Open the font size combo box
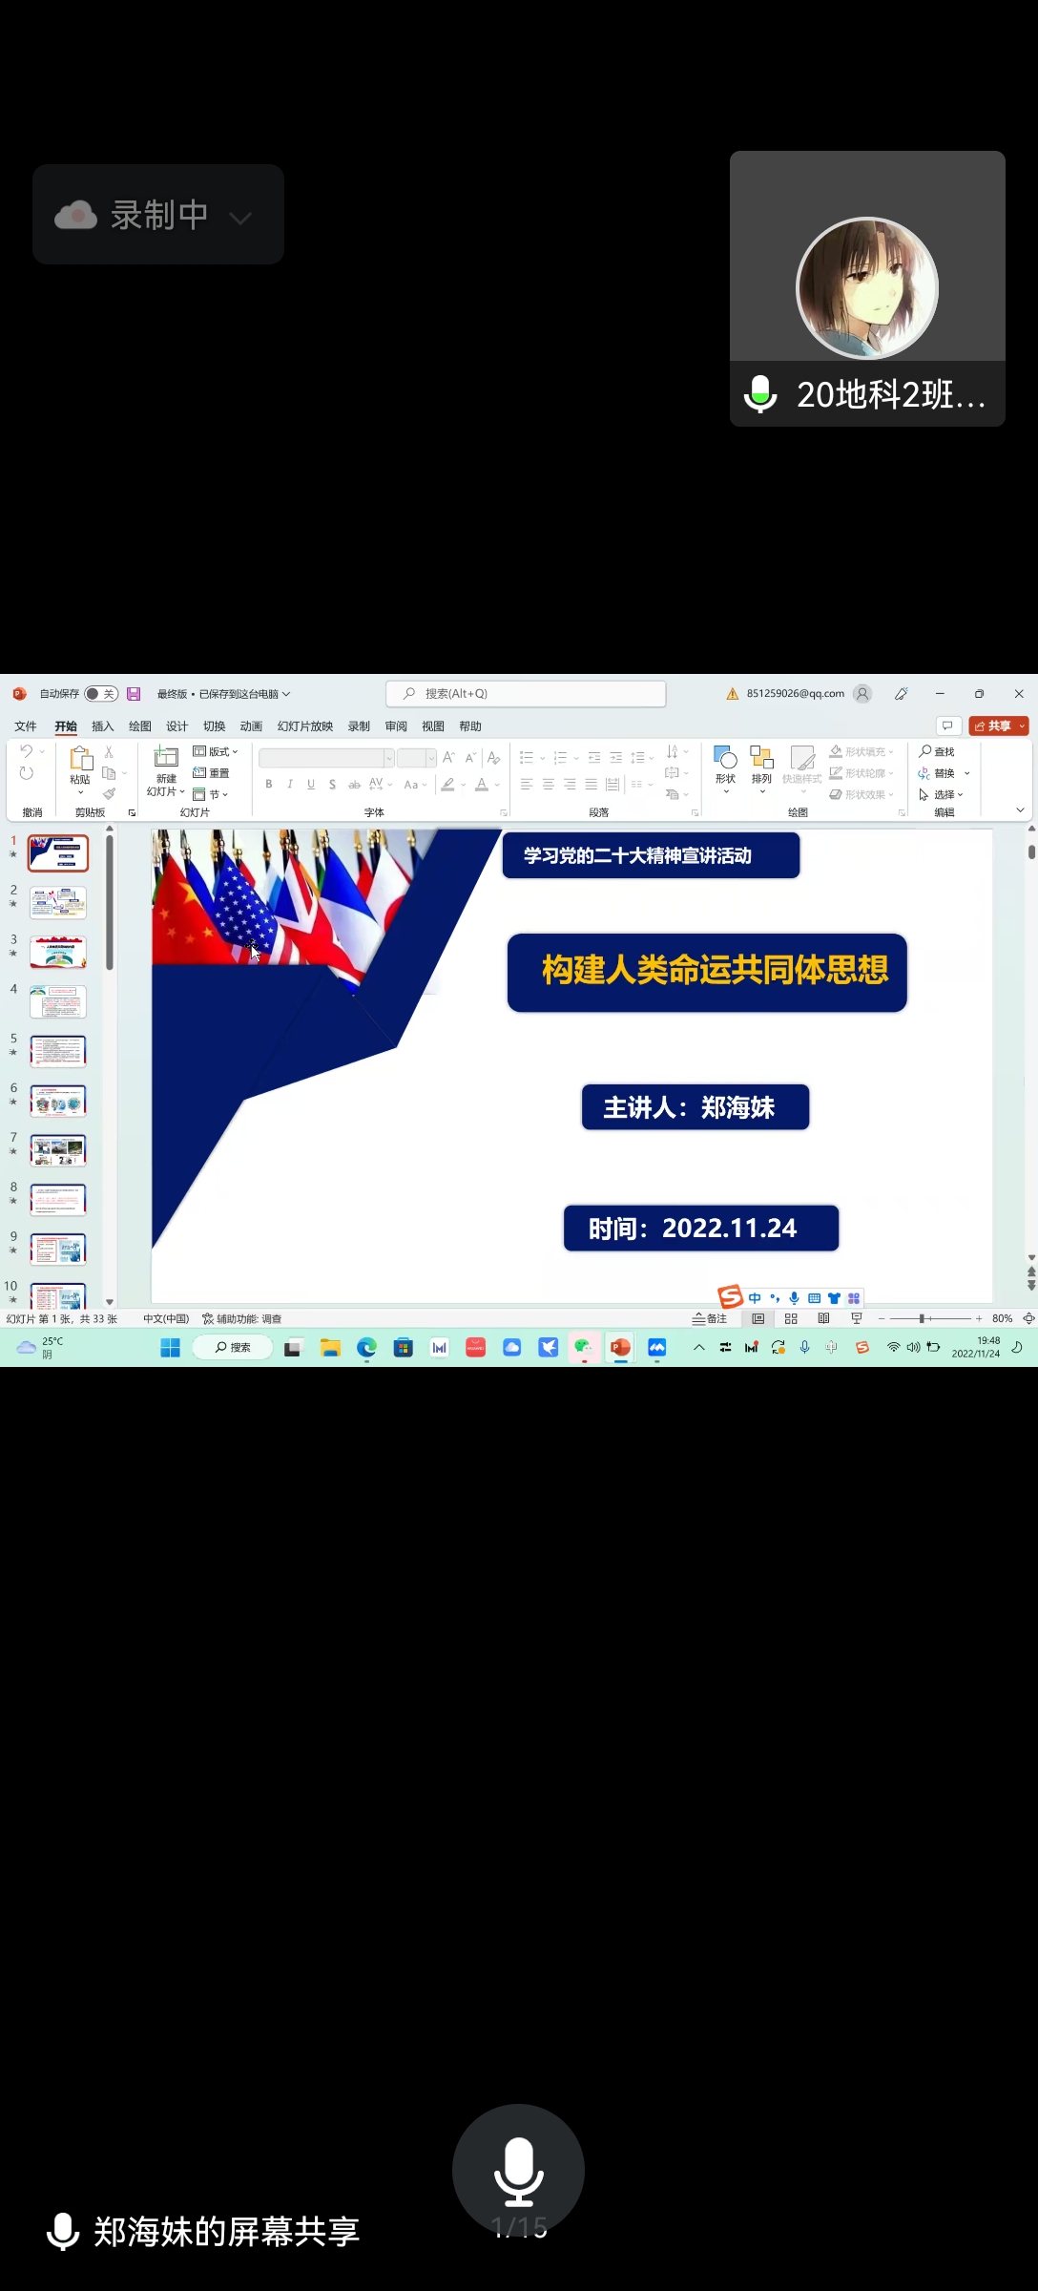The width and height of the screenshot is (1038, 2291). [x=417, y=758]
